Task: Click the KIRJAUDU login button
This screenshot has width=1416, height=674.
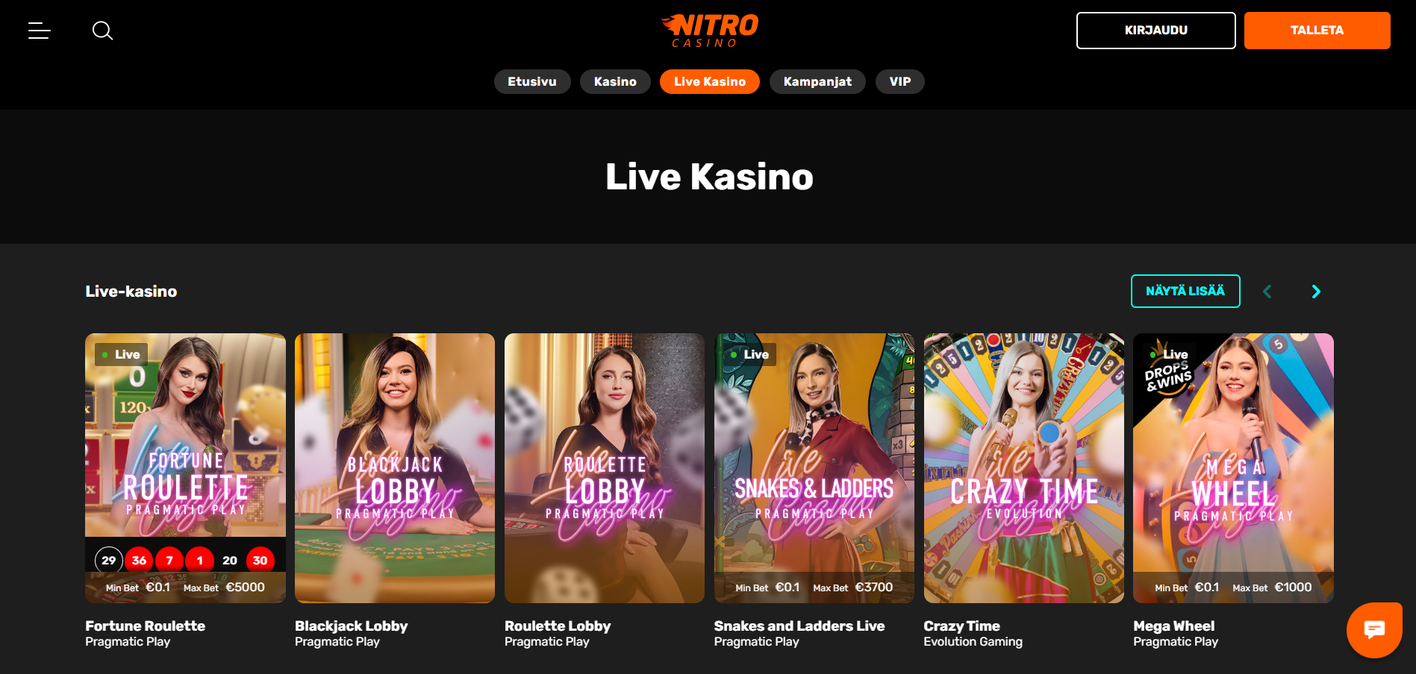Action: 1156,31
